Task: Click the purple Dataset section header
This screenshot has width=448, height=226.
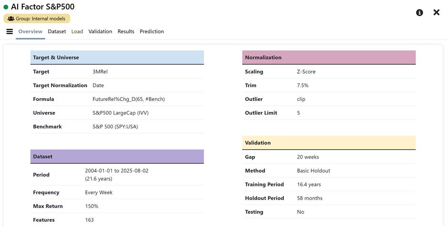Action: pos(117,157)
